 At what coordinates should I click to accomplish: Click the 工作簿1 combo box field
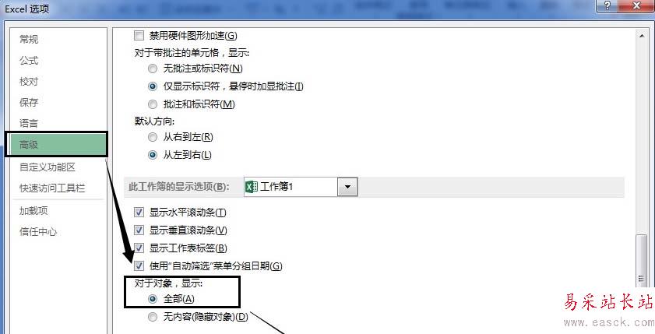[301, 187]
